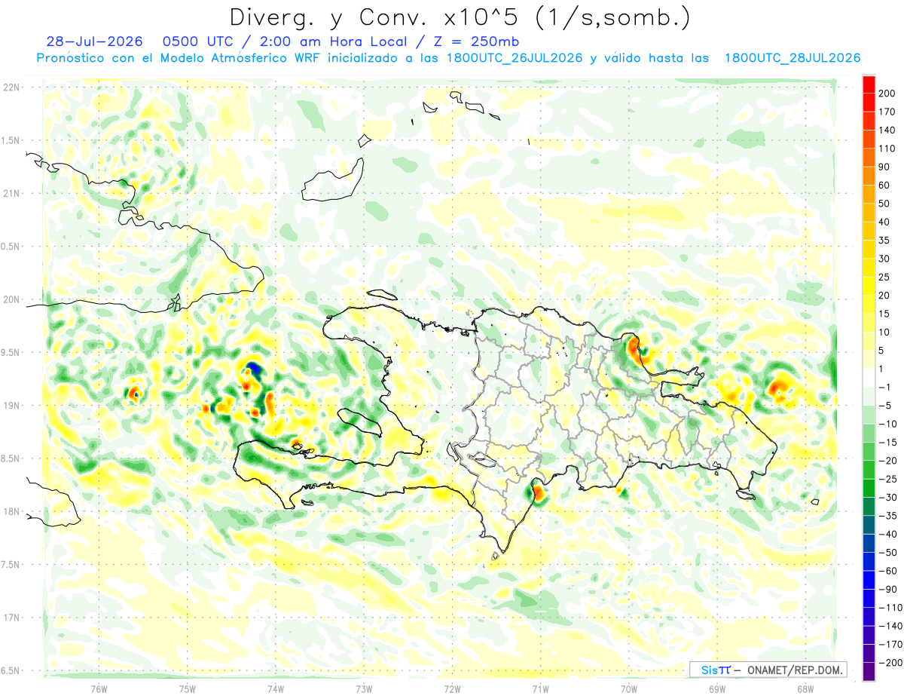Click the dark purple swatch below -200
The width and height of the screenshot is (904, 699).
pos(869,672)
